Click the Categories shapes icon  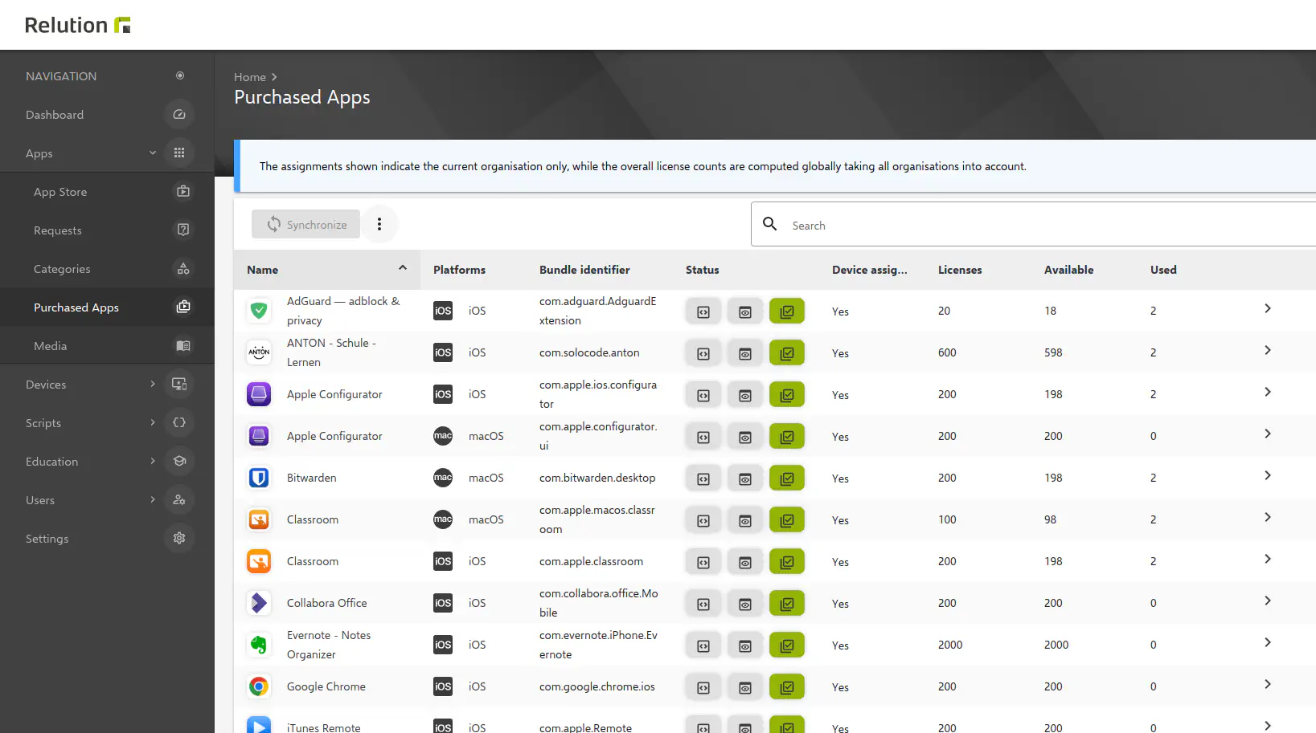click(183, 269)
